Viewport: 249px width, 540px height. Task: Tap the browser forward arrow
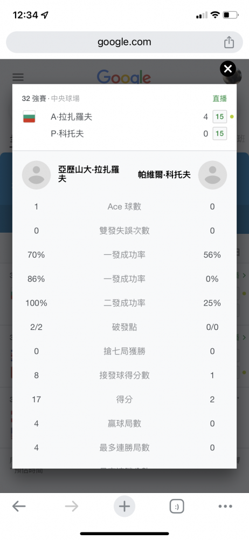coord(72,507)
